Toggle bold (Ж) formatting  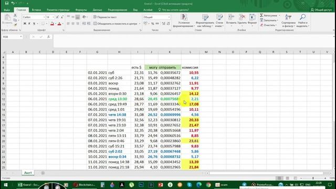(x=25, y=24)
